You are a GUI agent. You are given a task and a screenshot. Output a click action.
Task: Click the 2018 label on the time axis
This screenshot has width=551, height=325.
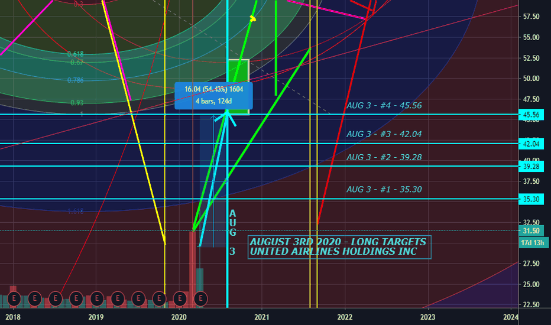pos(13,317)
